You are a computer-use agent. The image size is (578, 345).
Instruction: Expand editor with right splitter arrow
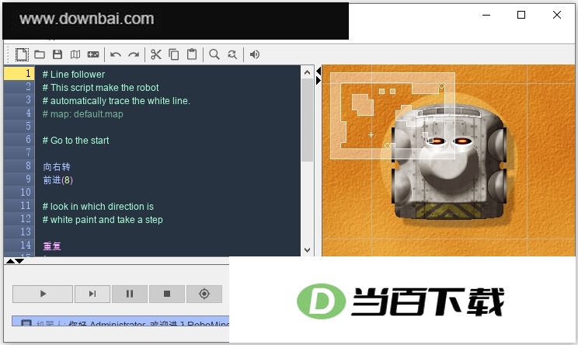tap(319, 80)
